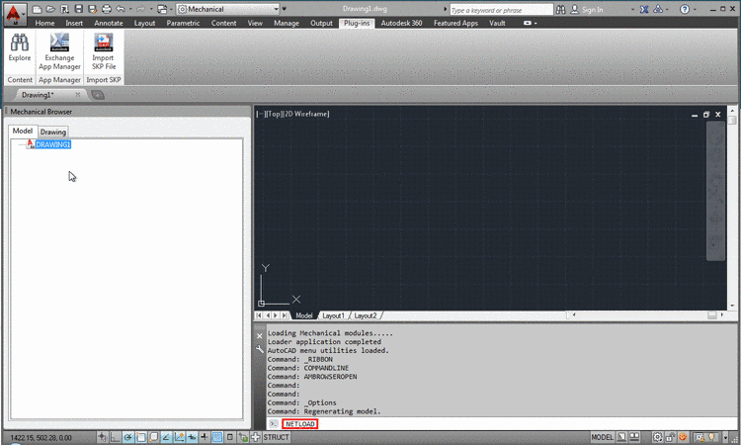This screenshot has height=445, width=741.
Task: Click the Redo arrow icon
Action: [141, 9]
